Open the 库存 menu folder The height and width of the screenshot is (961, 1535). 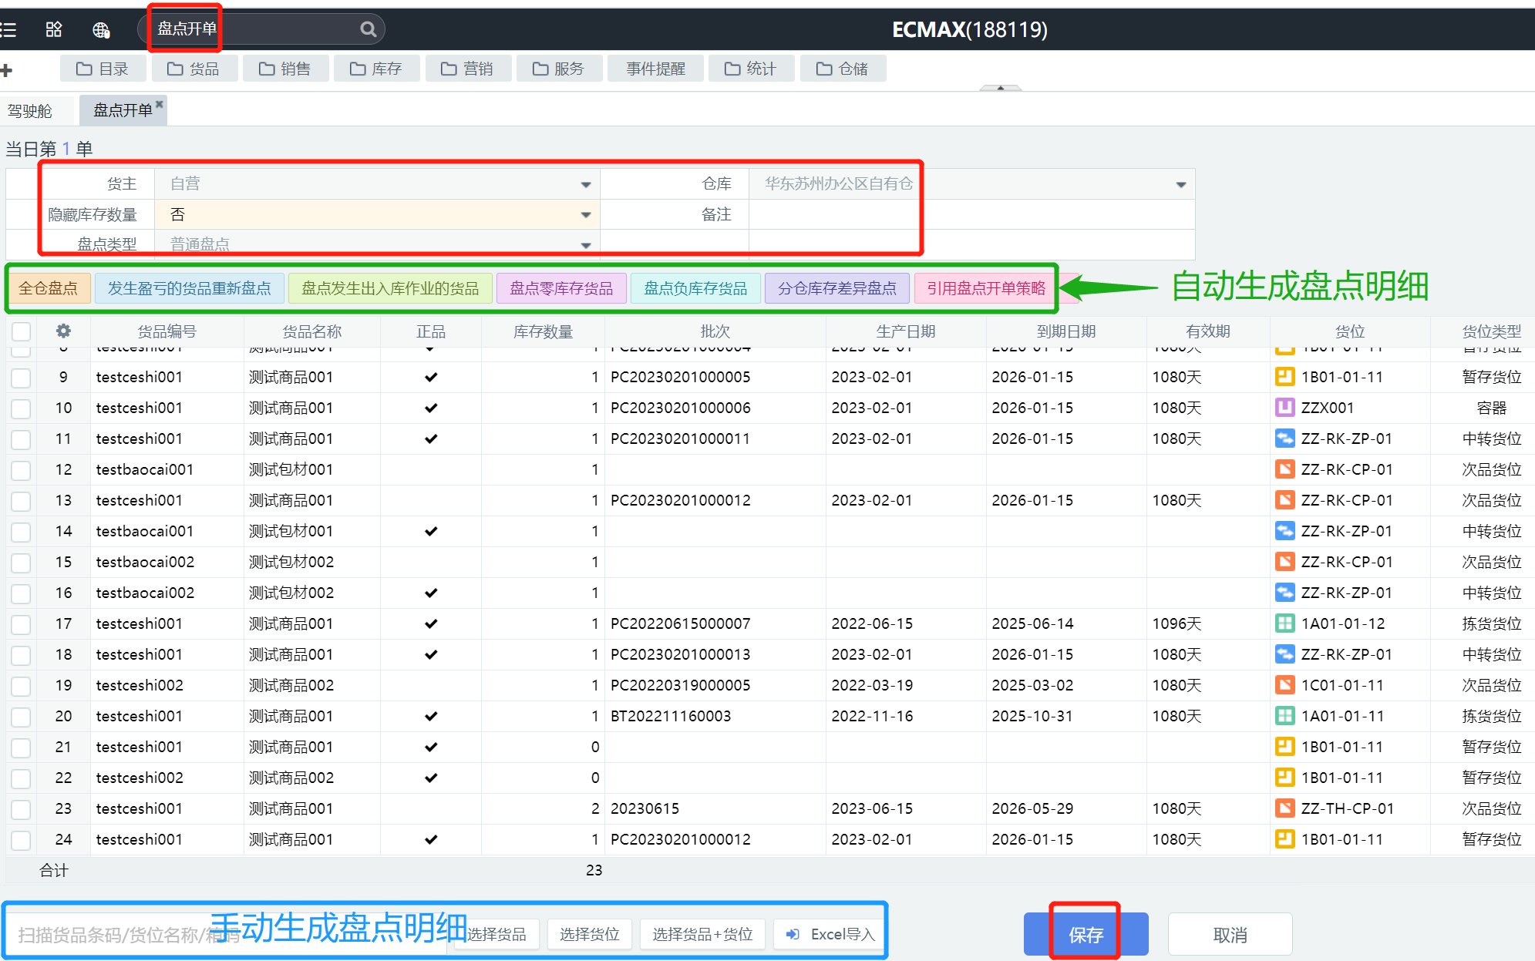[376, 69]
